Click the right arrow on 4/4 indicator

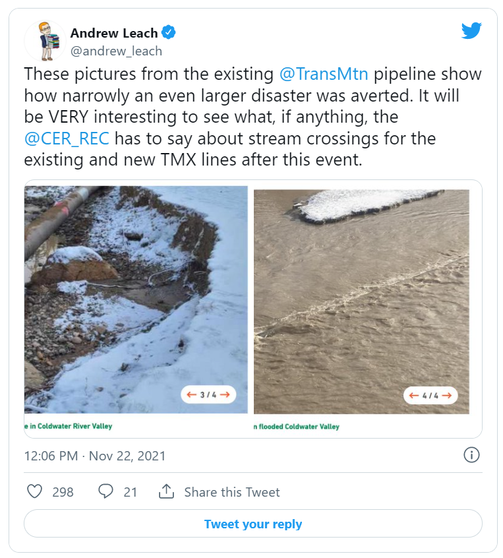tap(447, 396)
